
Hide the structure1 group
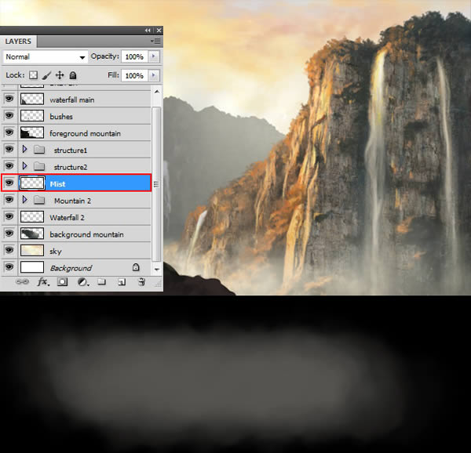[9, 149]
